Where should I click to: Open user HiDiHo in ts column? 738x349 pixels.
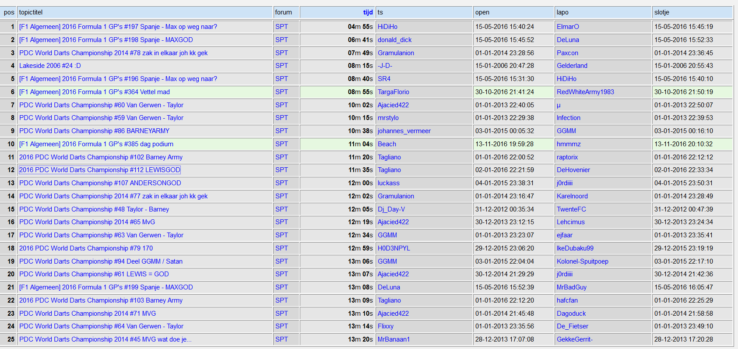click(387, 27)
